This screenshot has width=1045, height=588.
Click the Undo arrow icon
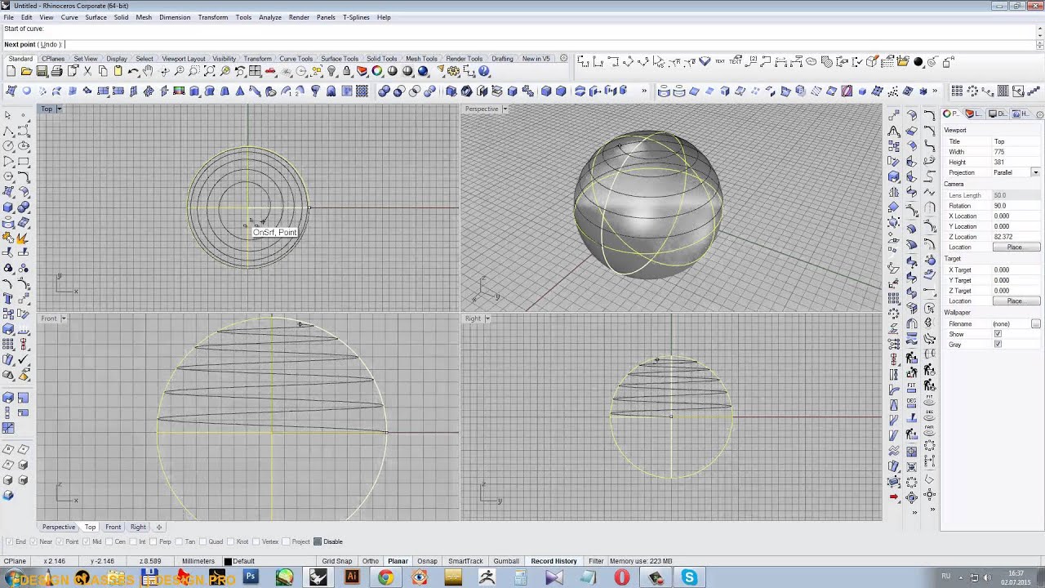pyautogui.click(x=133, y=71)
